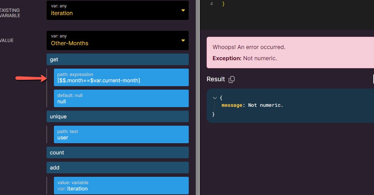
Task: Select the count filter header
Action: coord(118,153)
